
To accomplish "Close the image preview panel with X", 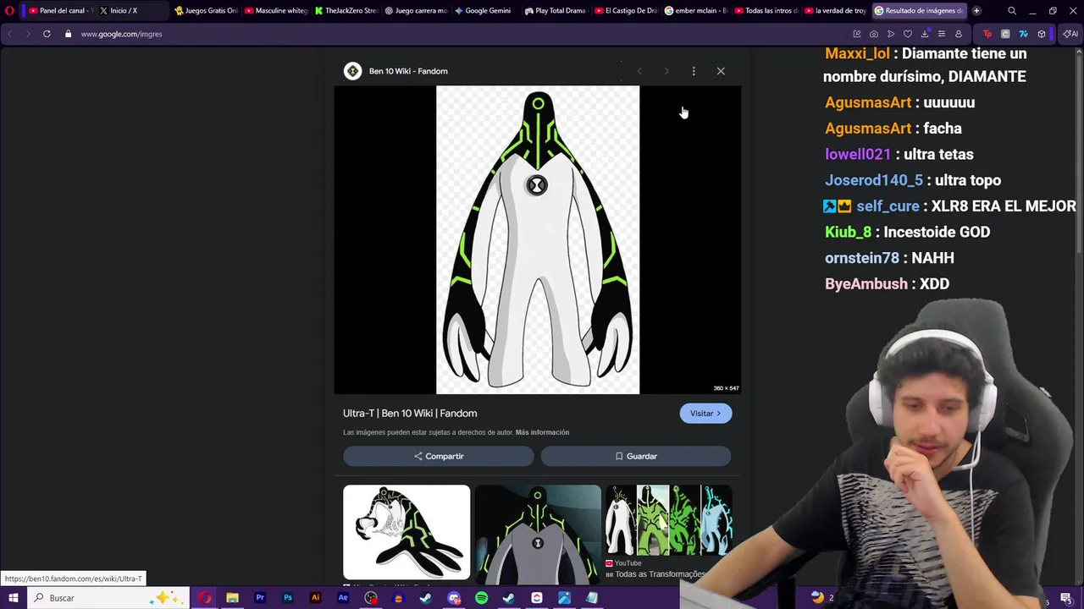I will tap(721, 71).
